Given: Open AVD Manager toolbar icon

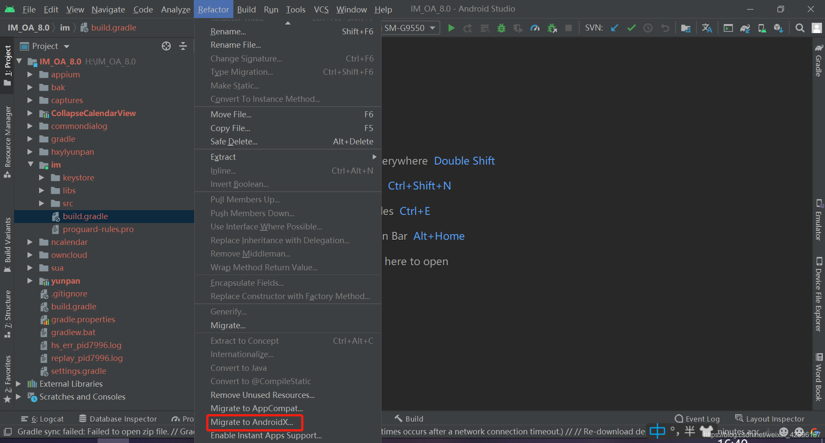Looking at the screenshot, I should pos(762,28).
